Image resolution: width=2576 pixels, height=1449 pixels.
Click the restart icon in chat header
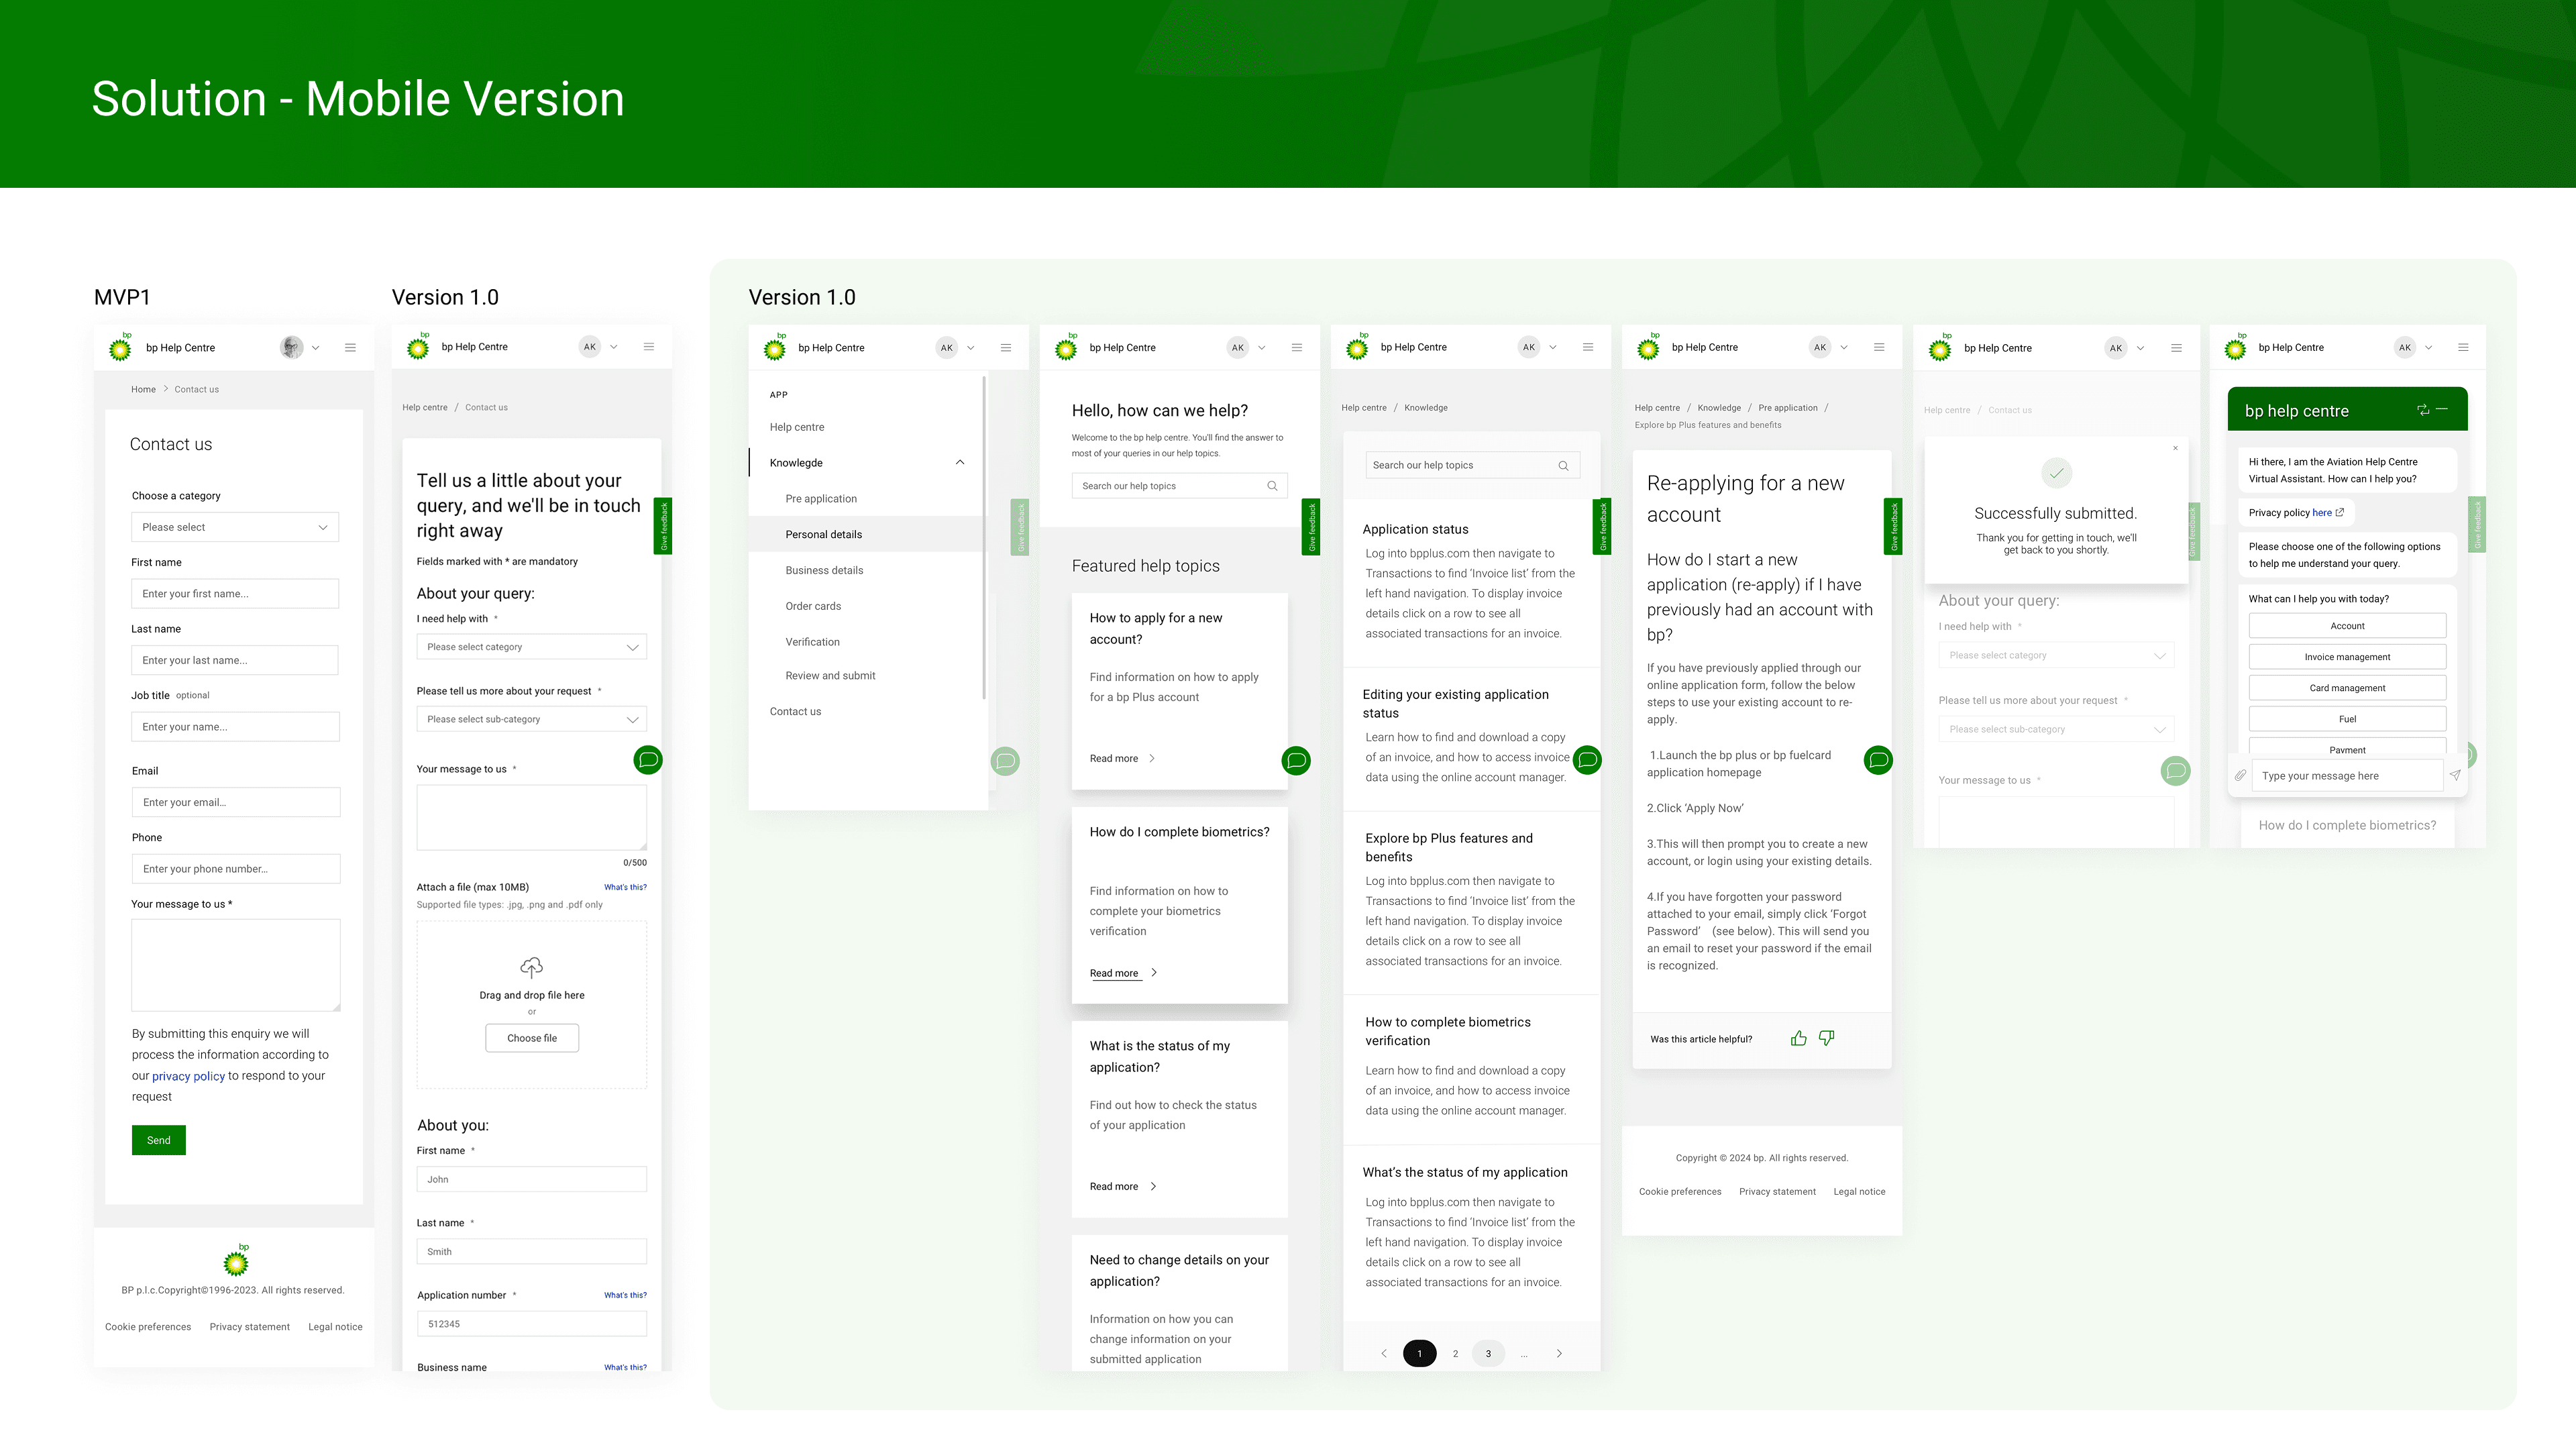[2423, 410]
